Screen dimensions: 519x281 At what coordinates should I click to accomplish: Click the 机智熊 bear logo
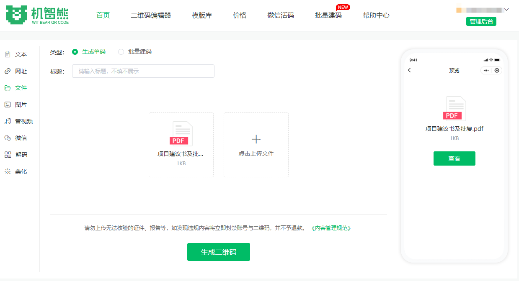[x=17, y=15]
